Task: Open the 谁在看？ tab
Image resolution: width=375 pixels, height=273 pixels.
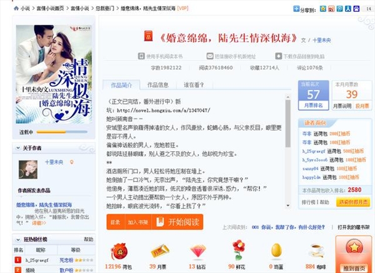Action: click(194, 85)
